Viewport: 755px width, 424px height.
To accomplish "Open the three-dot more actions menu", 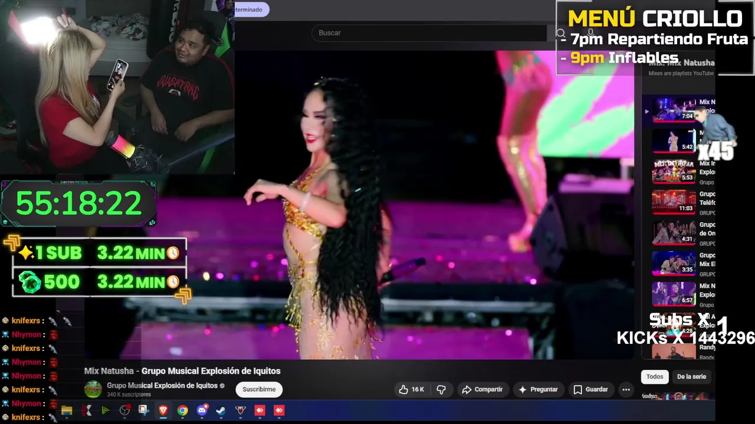I will (626, 389).
